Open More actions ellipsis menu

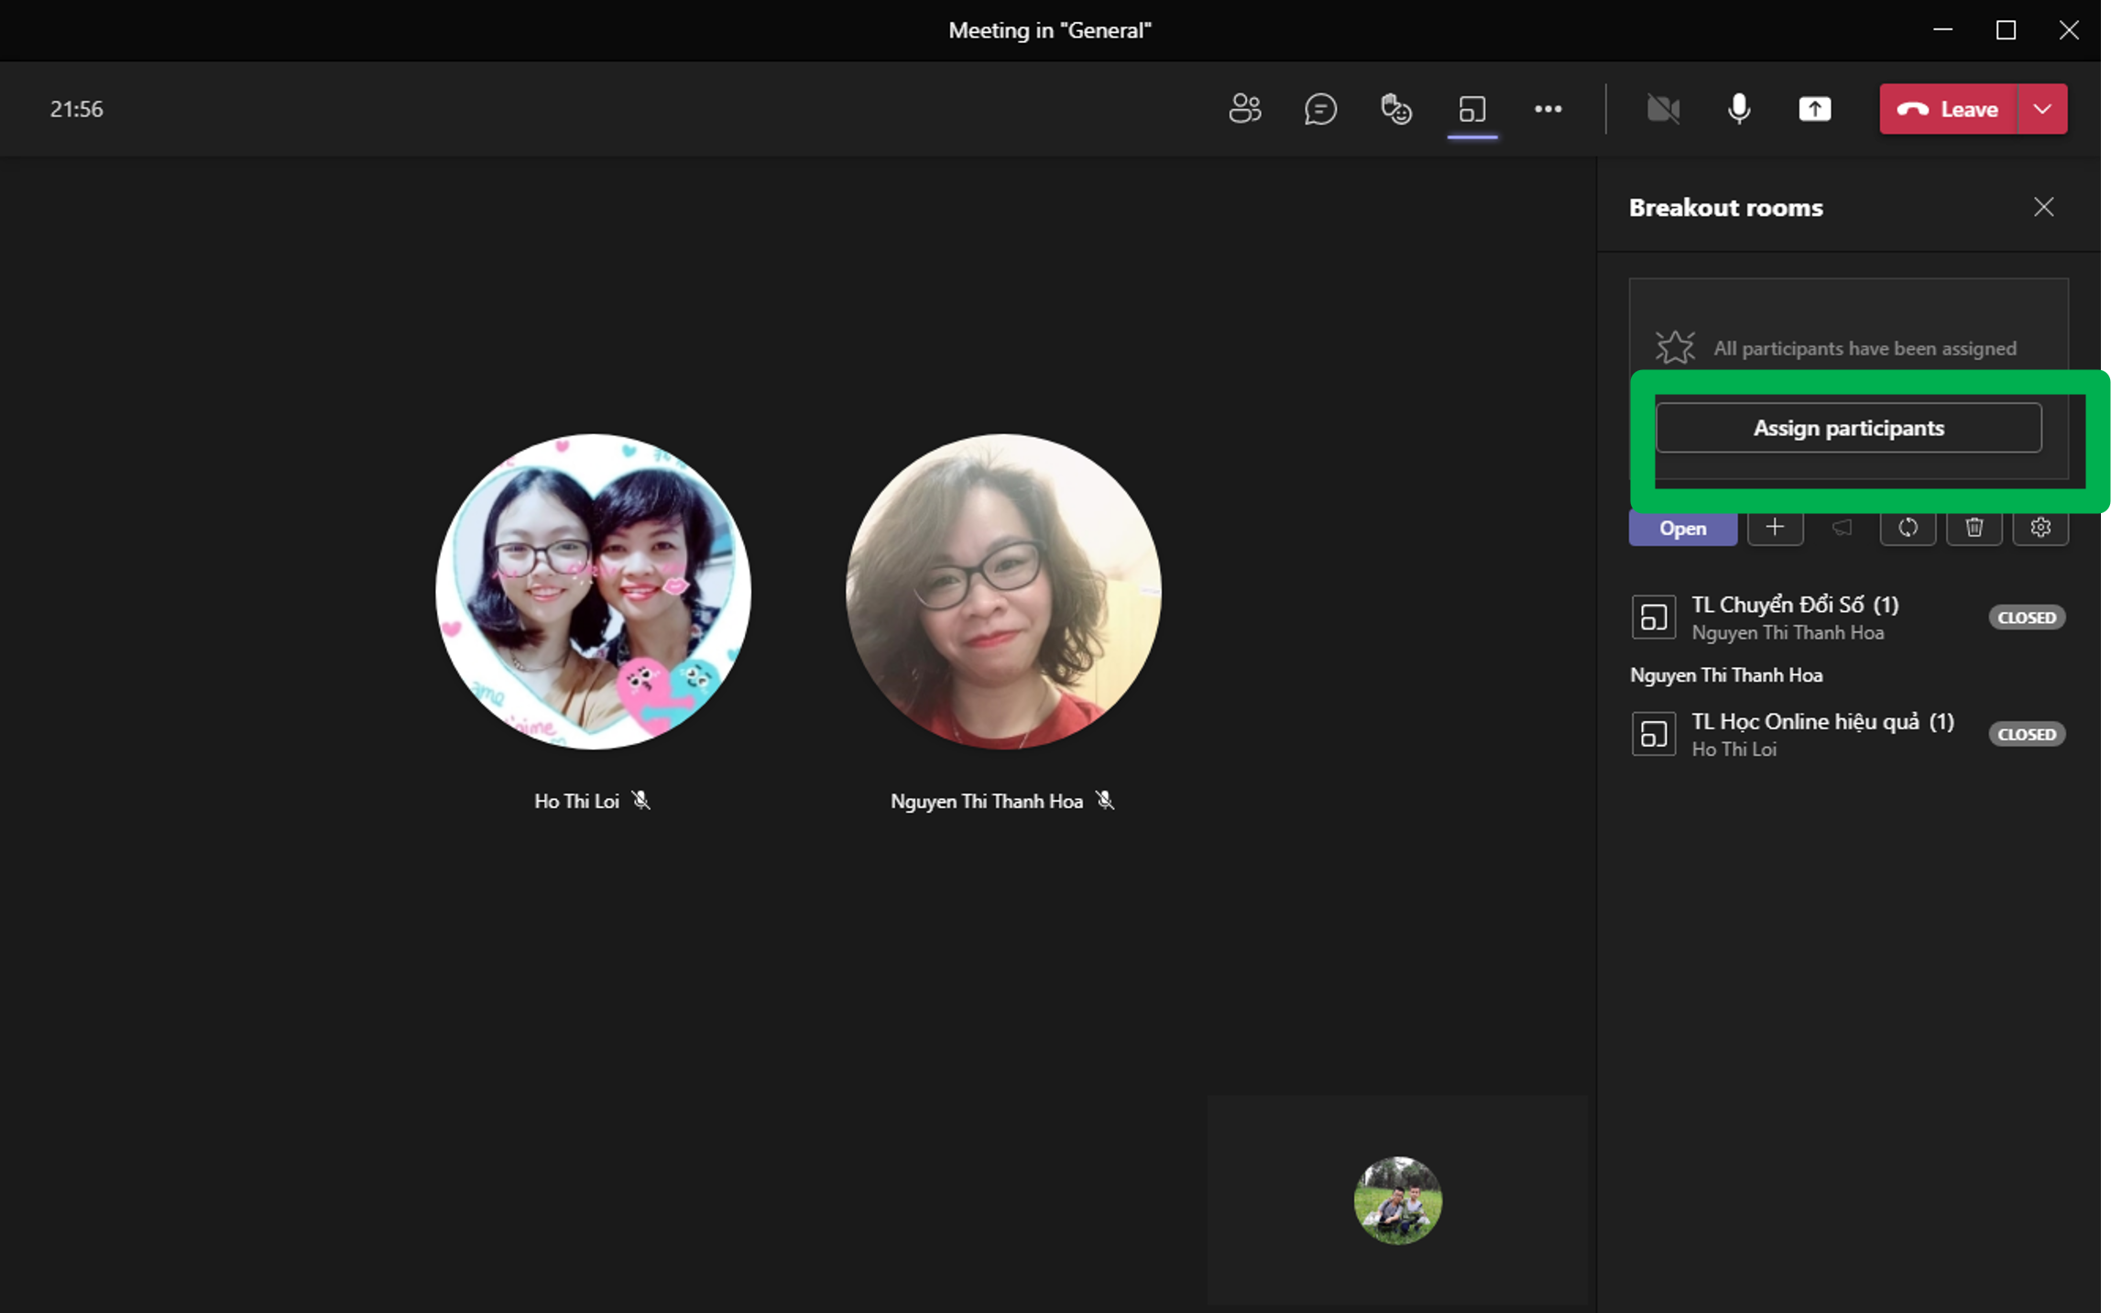click(1548, 109)
